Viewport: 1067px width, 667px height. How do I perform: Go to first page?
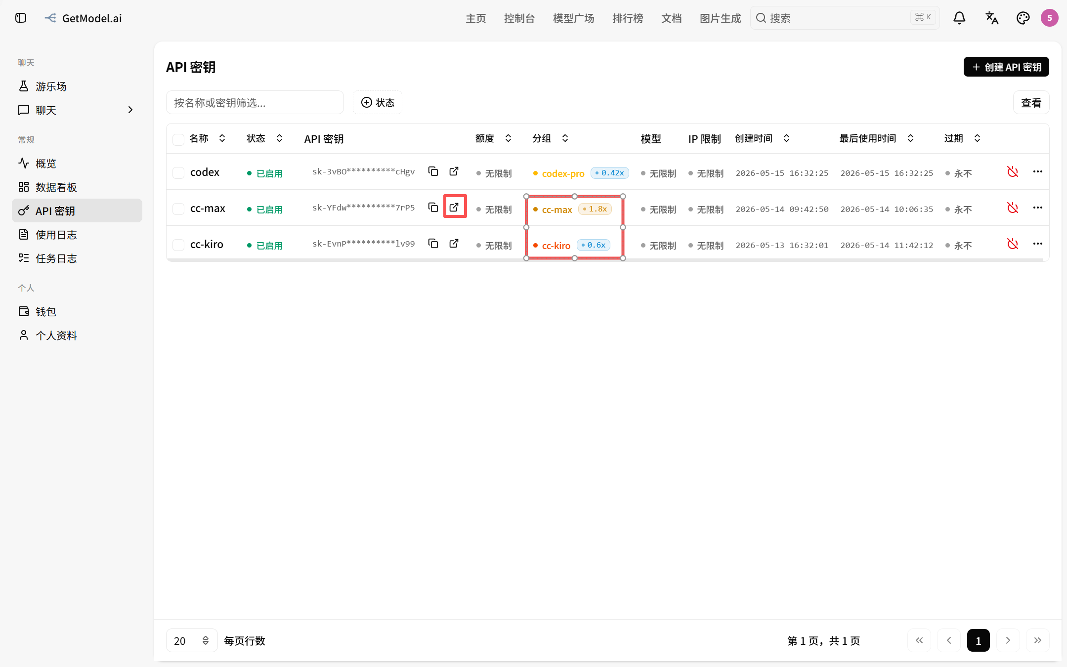(919, 640)
